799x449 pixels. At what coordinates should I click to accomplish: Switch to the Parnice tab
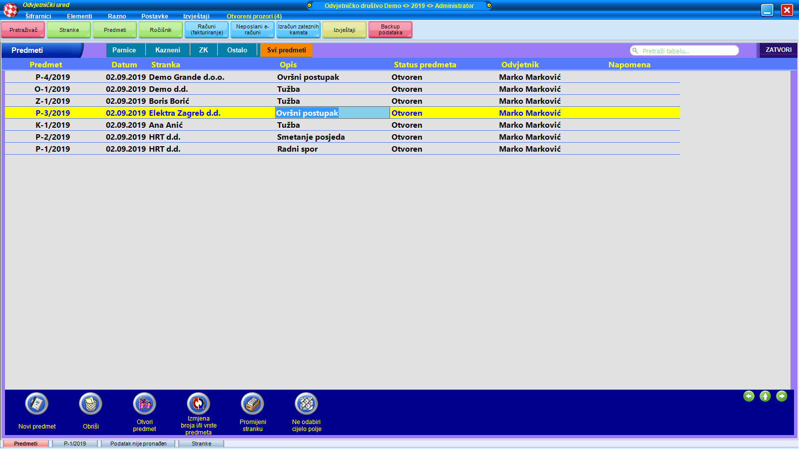point(124,50)
